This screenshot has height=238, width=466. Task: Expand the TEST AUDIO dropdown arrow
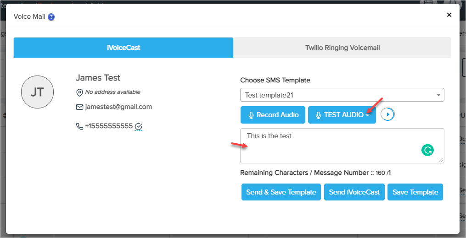[368, 115]
